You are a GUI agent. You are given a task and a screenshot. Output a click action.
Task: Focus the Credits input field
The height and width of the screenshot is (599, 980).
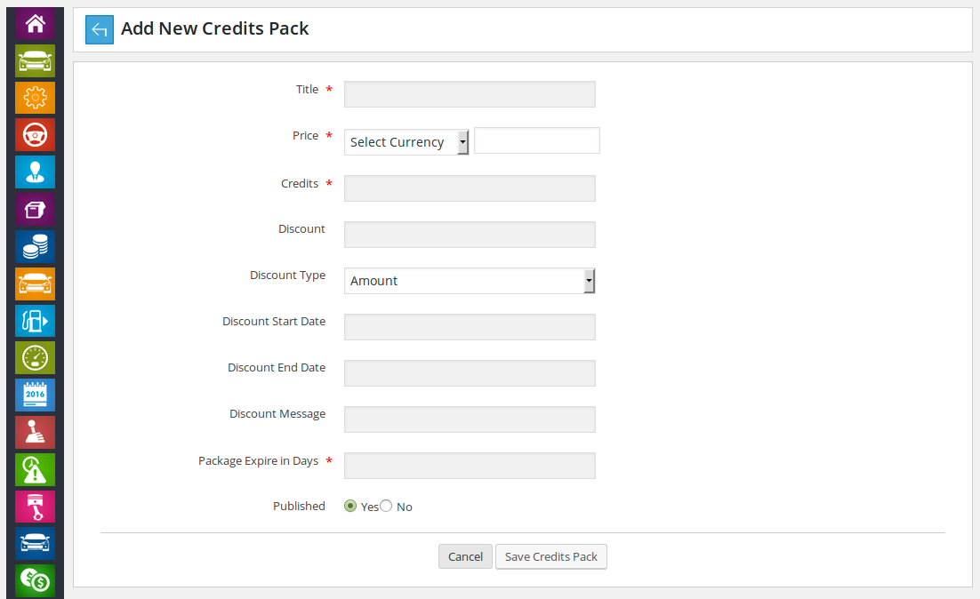tap(470, 188)
